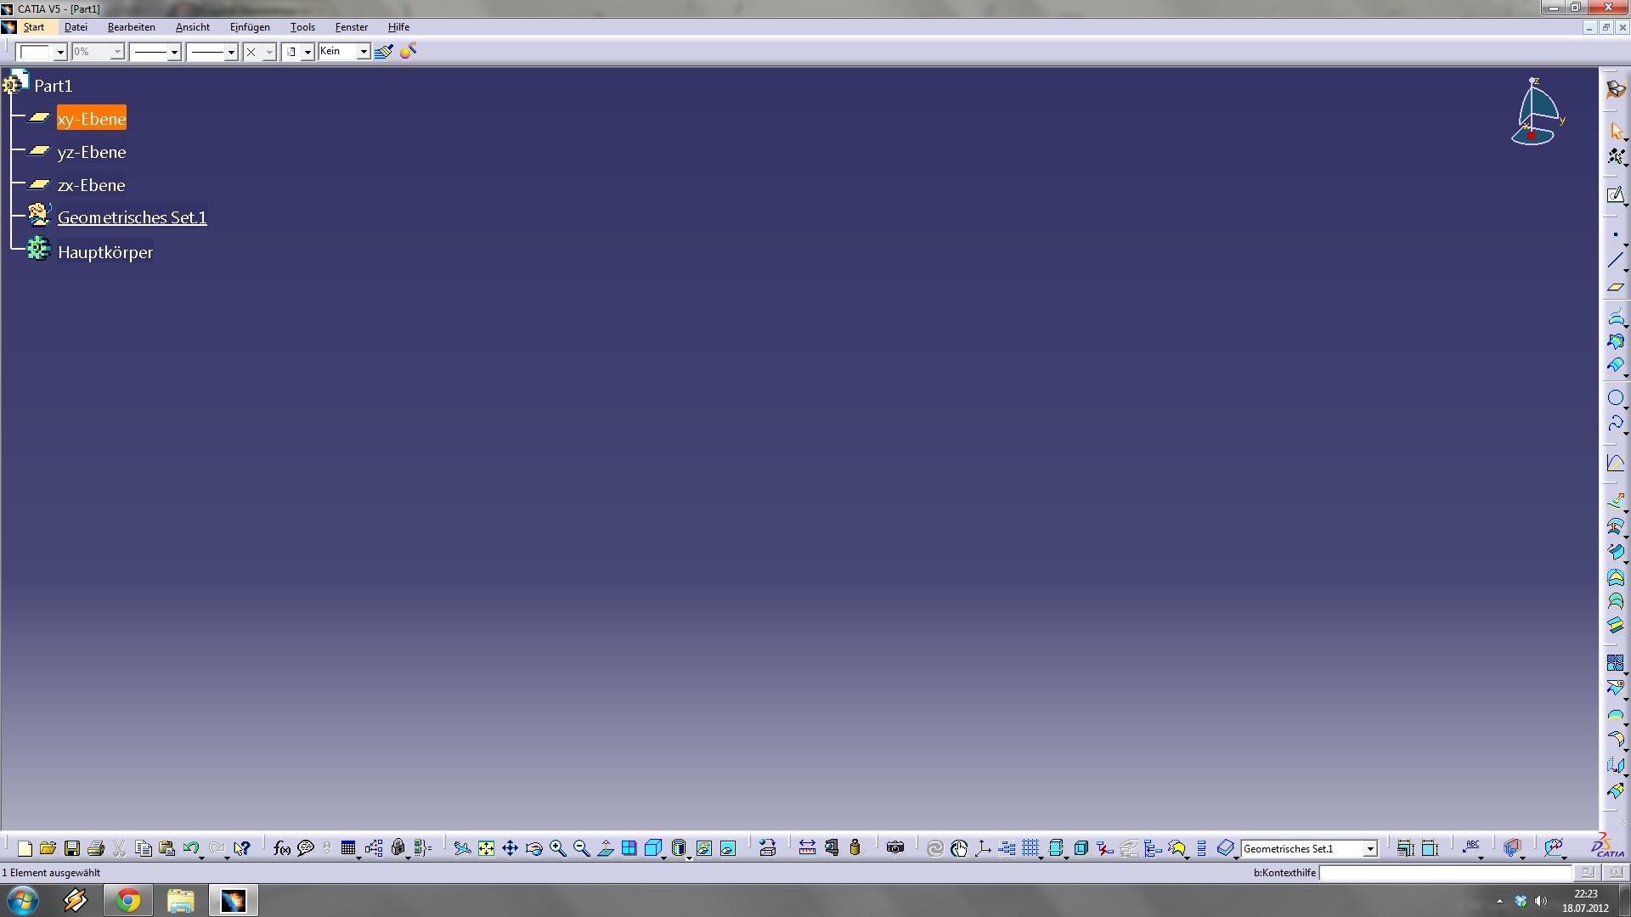
Task: Undo the last action
Action: coord(191,848)
